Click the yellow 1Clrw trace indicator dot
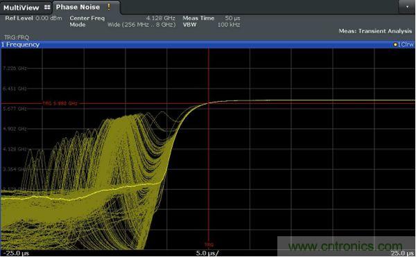This screenshot has width=416, height=257. tap(395, 45)
